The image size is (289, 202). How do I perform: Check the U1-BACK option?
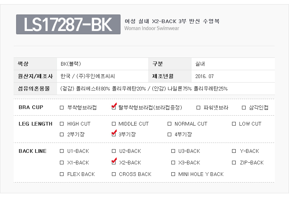[62, 151]
